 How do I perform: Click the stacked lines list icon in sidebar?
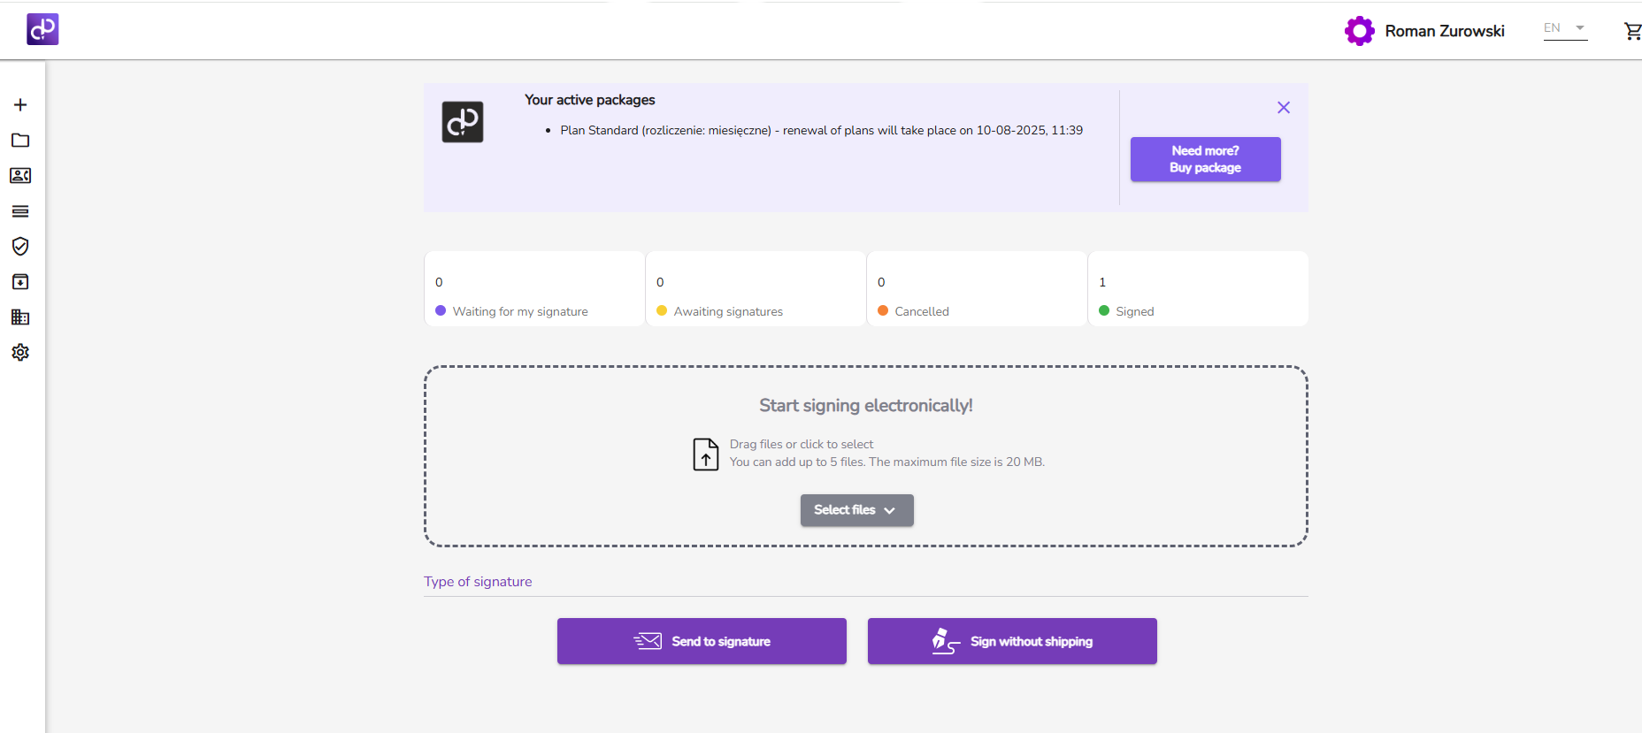[x=20, y=211]
